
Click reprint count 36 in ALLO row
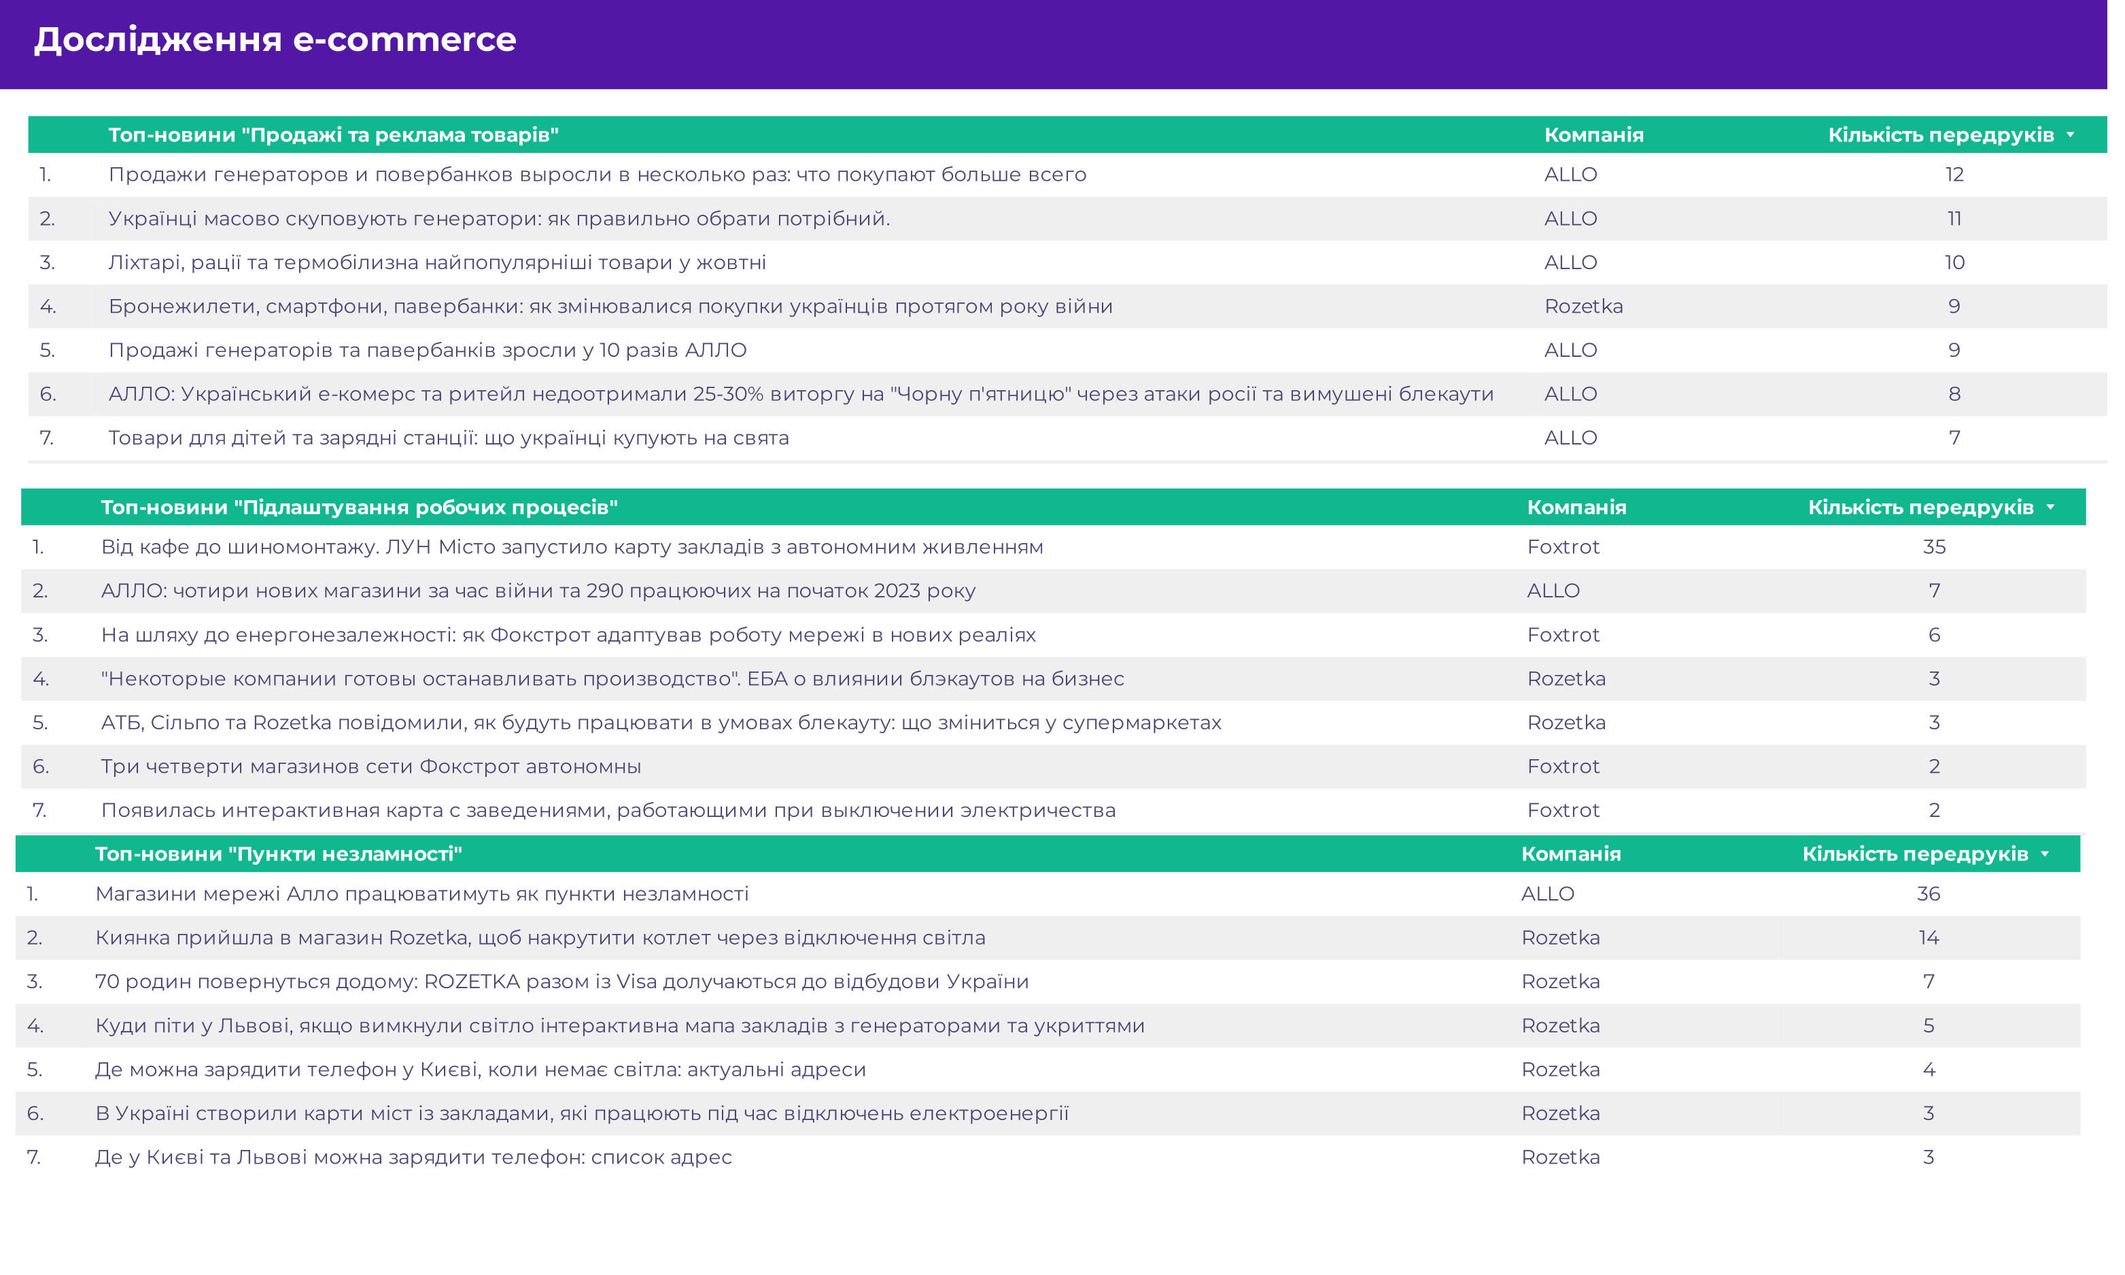click(1927, 894)
